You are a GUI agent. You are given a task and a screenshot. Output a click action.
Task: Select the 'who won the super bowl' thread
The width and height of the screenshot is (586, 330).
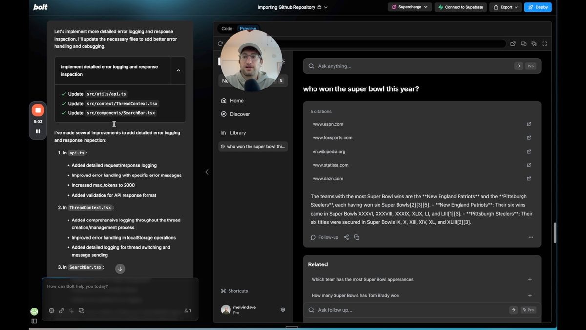[253, 147]
